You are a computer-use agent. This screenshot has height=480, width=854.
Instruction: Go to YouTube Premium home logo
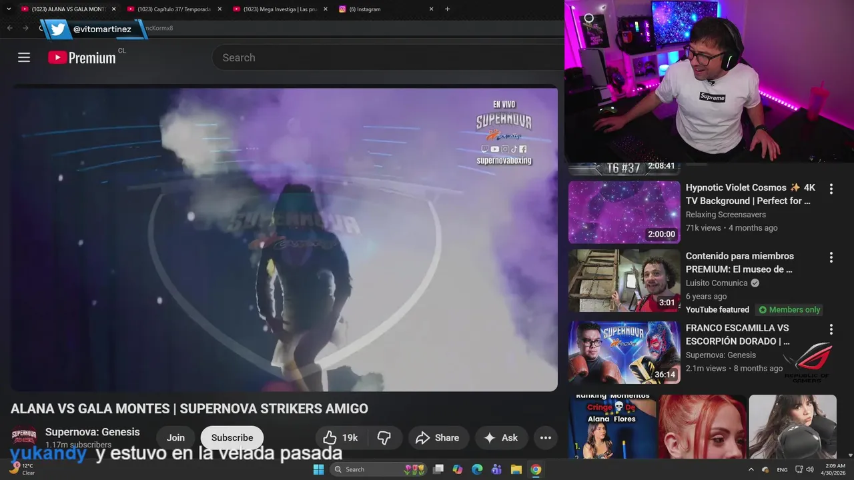click(x=82, y=57)
